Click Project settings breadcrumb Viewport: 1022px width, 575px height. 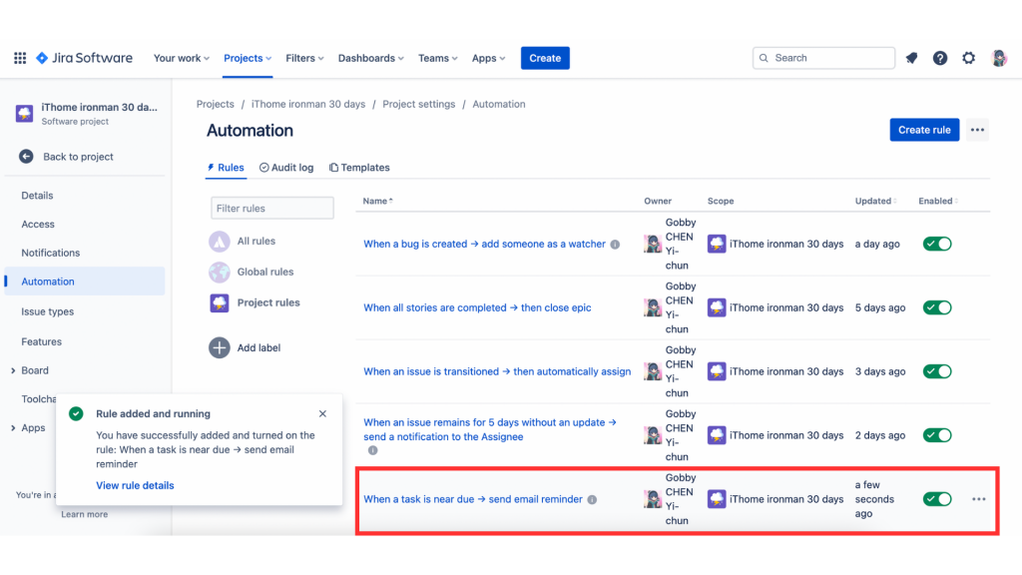(418, 104)
